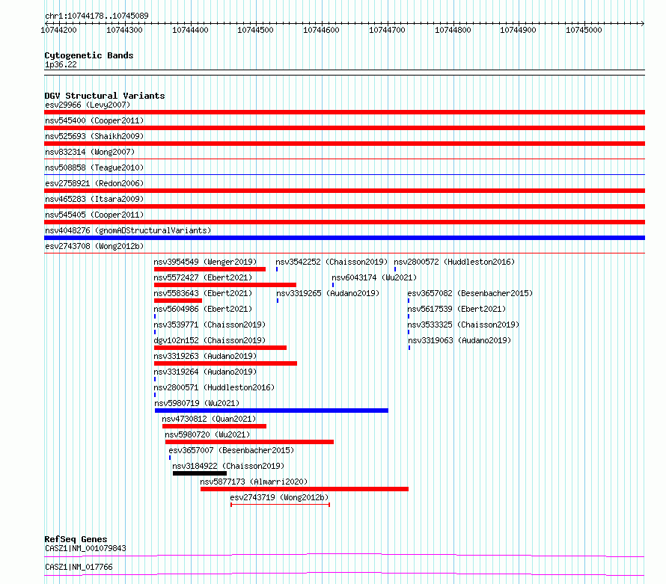The height and width of the screenshot is (584, 666).
Task: Click nsv3319063 (Audano2019) label
Action: 459,340
